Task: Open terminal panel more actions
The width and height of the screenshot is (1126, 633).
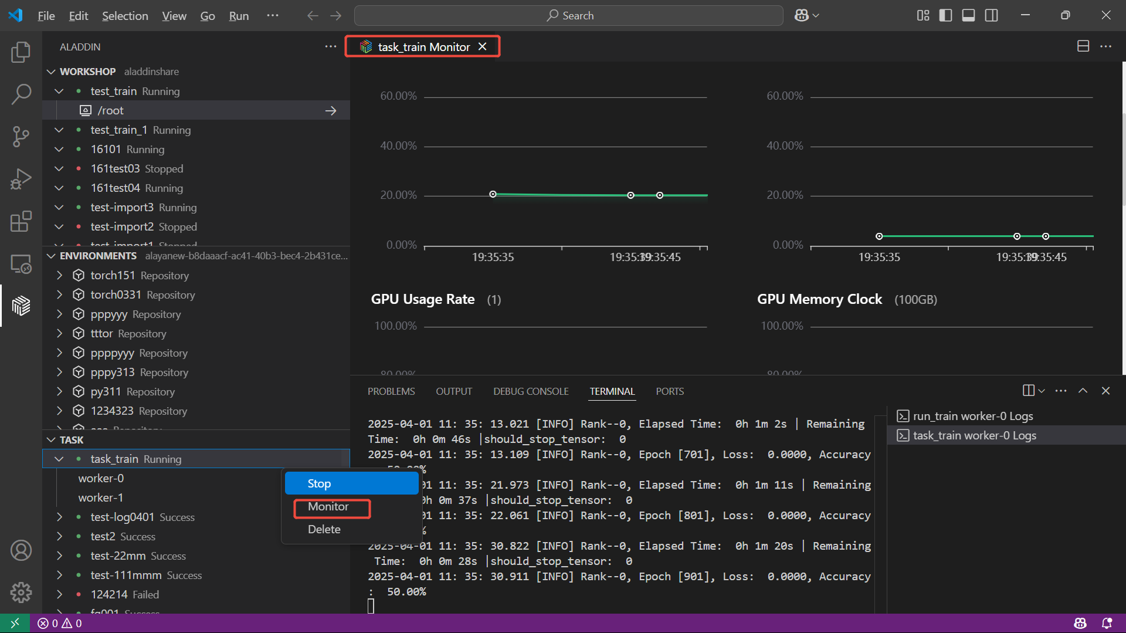Action: [1061, 391]
